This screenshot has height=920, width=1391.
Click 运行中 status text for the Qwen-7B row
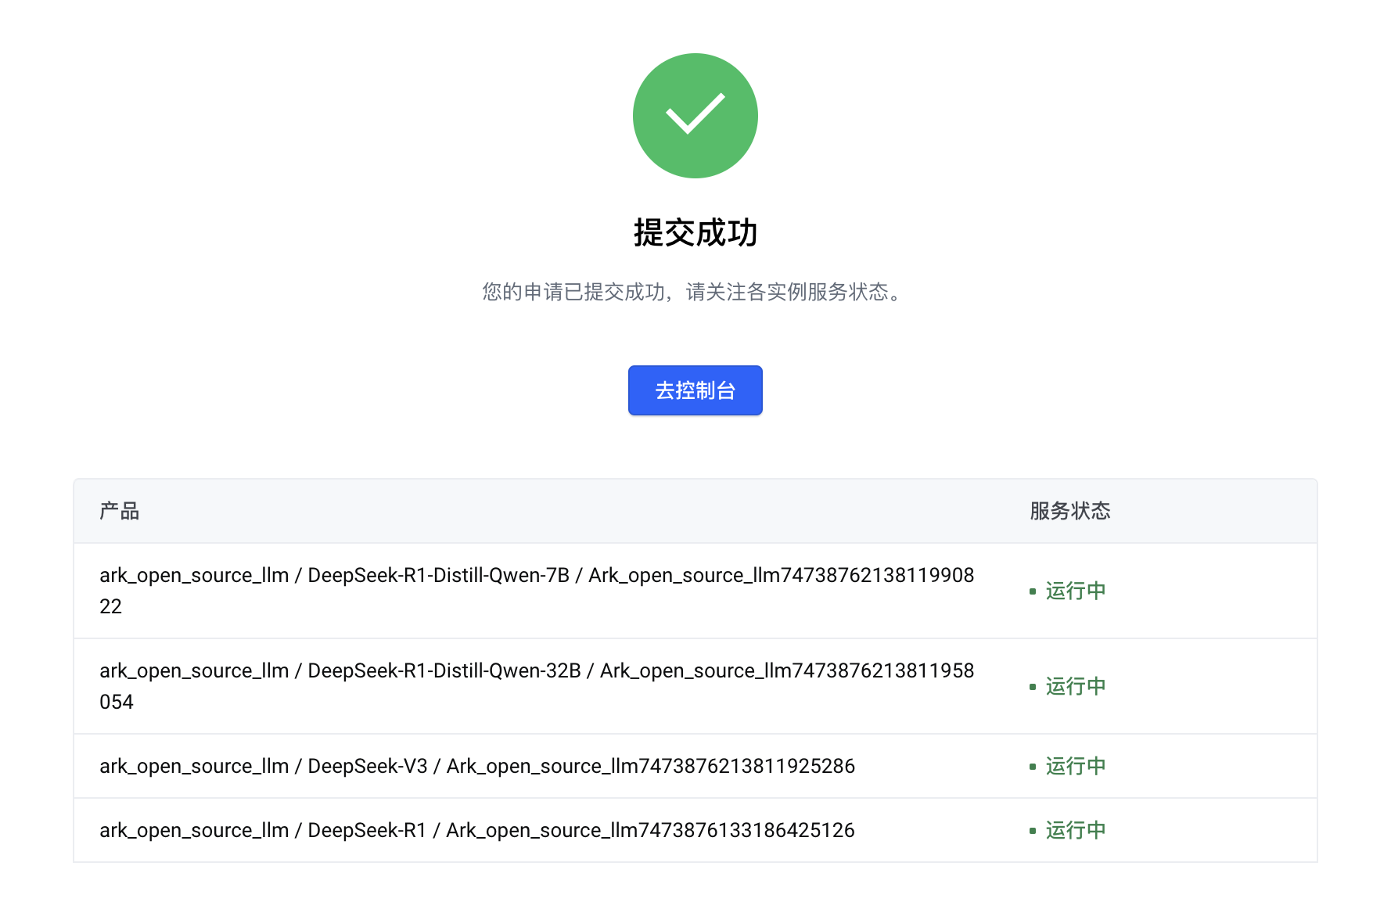[x=1076, y=591]
